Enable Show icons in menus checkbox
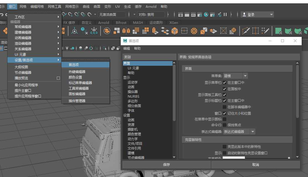 [225, 119]
